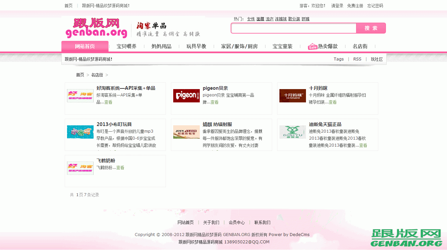The width and height of the screenshot is (447, 250).
Task: Select 名店街 from the navigation menu
Action: point(360,47)
